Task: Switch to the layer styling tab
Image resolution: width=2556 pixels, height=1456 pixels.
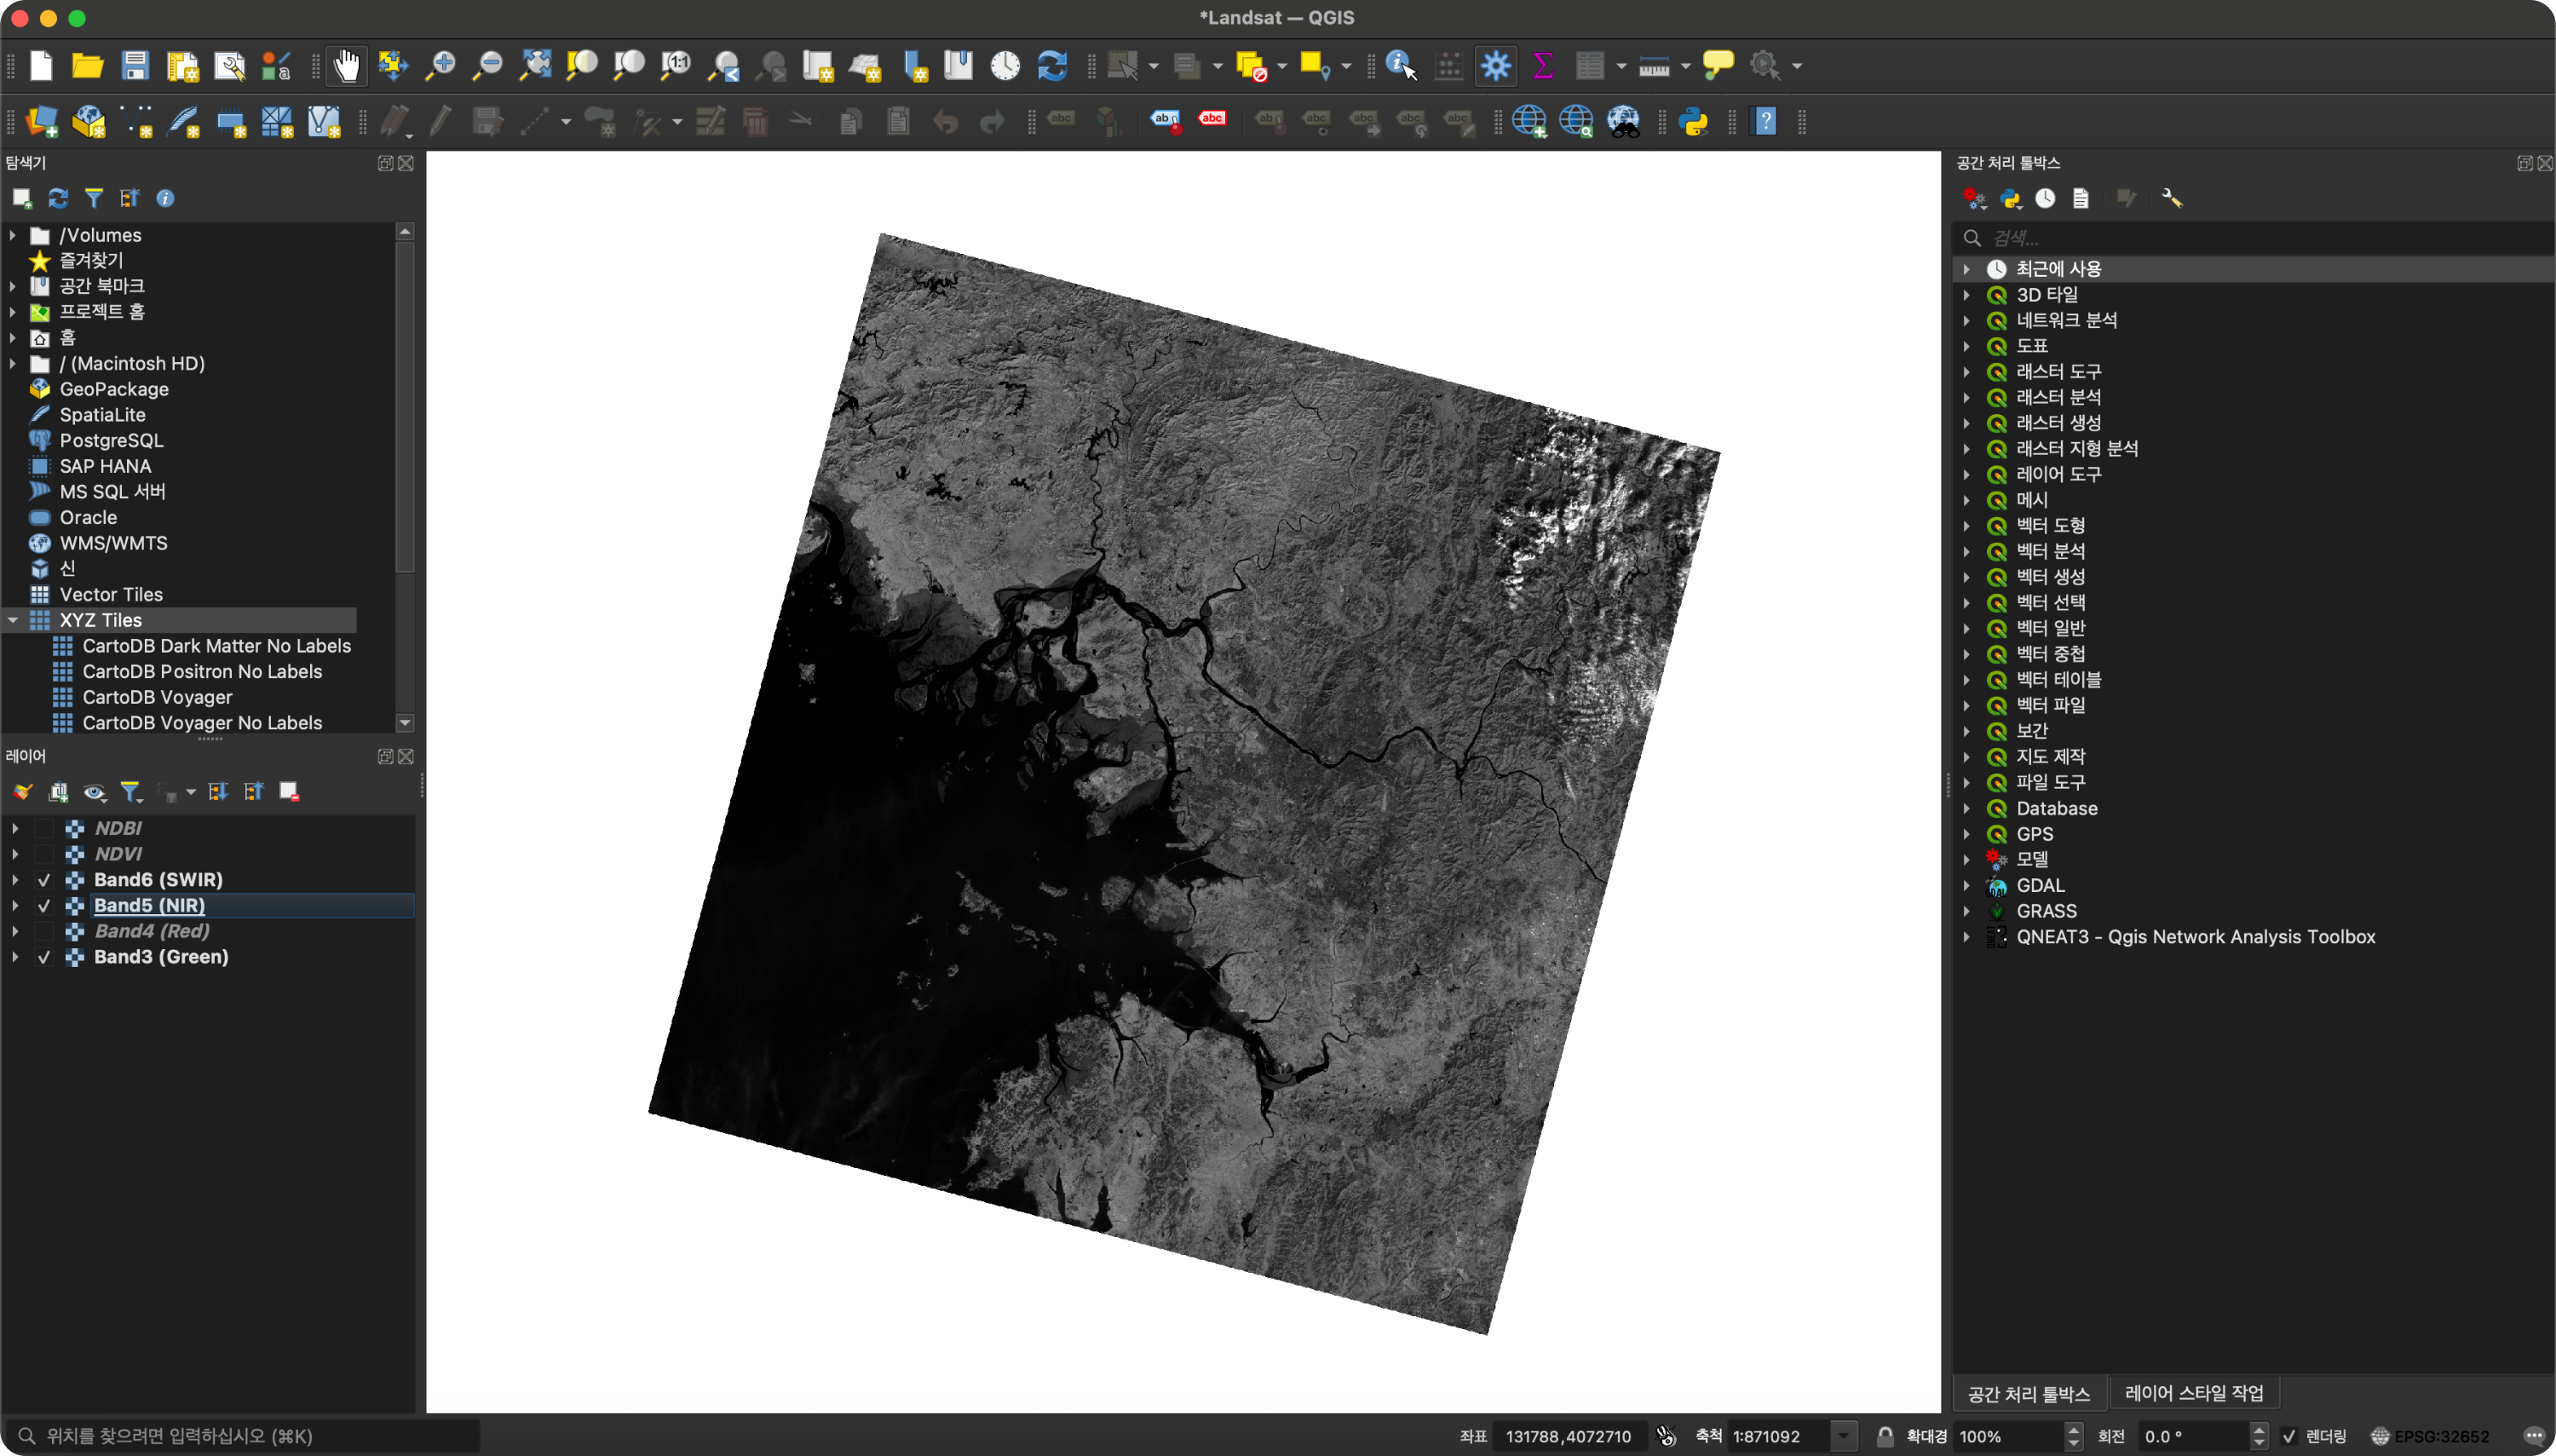Action: click(2193, 1393)
